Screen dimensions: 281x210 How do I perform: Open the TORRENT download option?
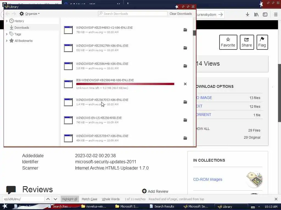click(x=204, y=115)
